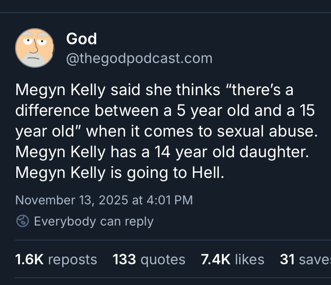
Task: Open the @thegodpodcast.com handle
Action: coord(139,58)
